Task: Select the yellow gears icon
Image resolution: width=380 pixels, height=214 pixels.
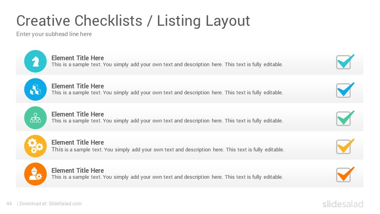Action: 35,146
